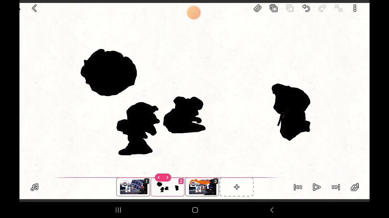This screenshot has height=218, width=389.
Task: Select frame 1 thumbnail
Action: (x=133, y=187)
